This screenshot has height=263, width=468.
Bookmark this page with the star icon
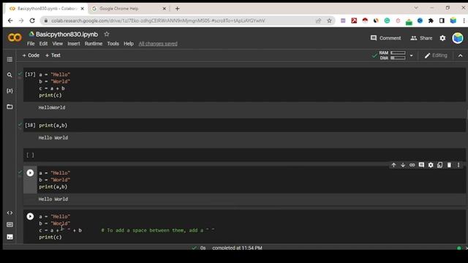pyautogui.click(x=329, y=20)
